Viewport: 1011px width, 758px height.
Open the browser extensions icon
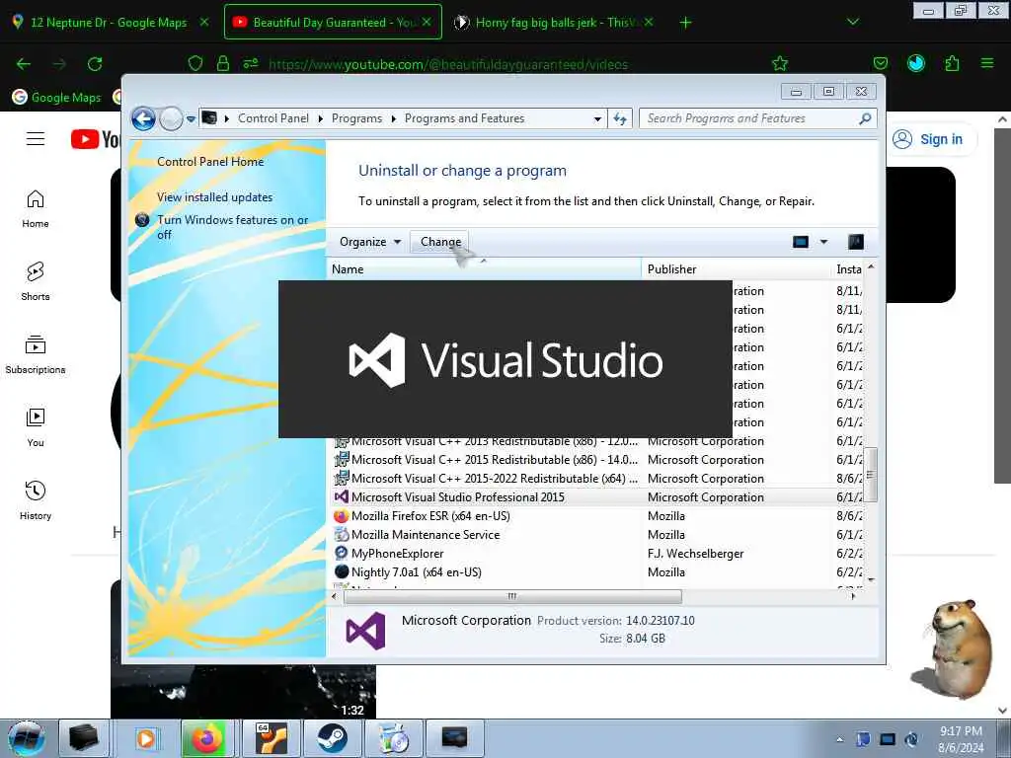[x=952, y=63]
